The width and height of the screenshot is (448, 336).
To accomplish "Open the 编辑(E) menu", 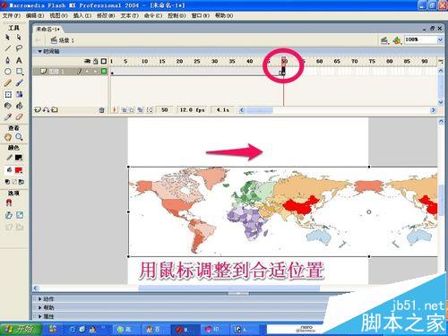I will pos(35,15).
